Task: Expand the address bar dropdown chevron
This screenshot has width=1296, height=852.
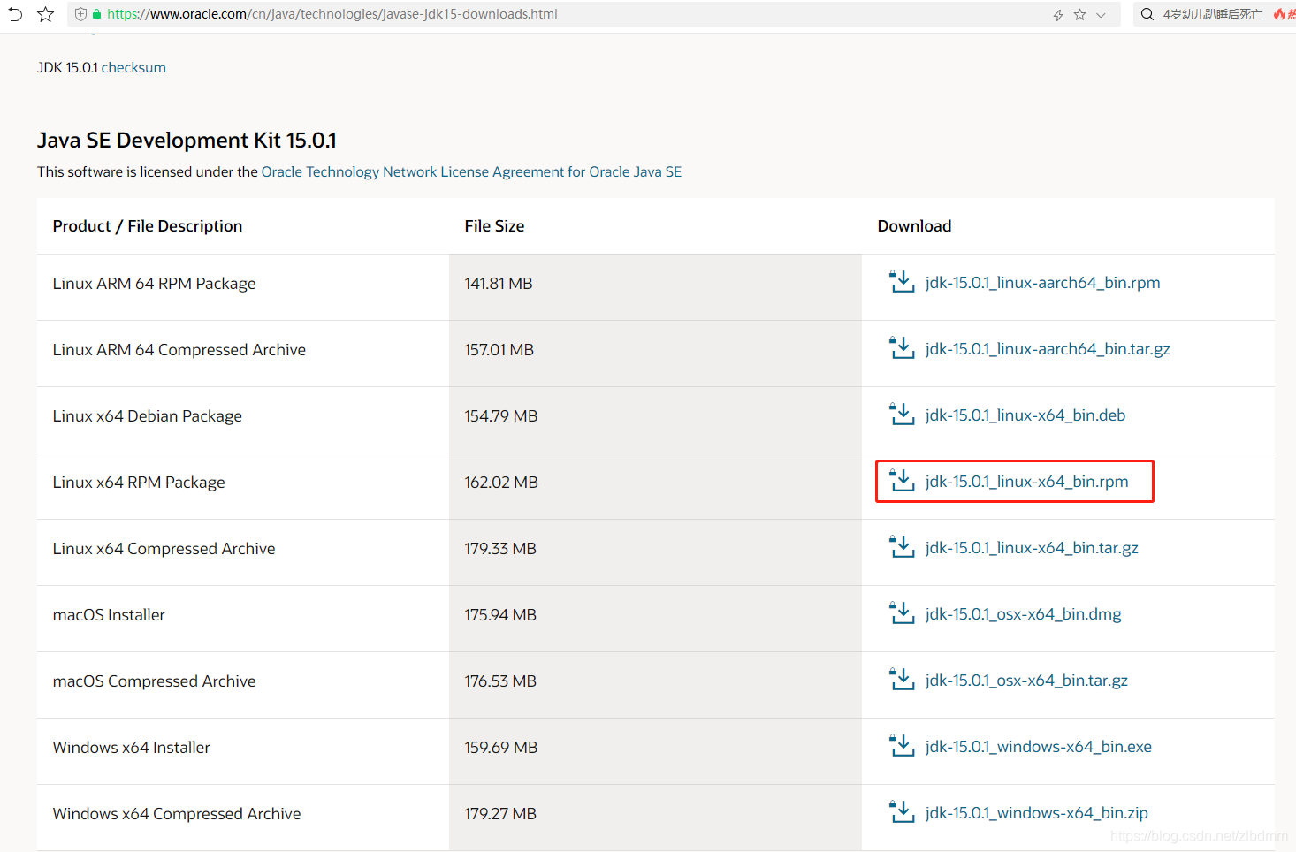Action: [1101, 15]
